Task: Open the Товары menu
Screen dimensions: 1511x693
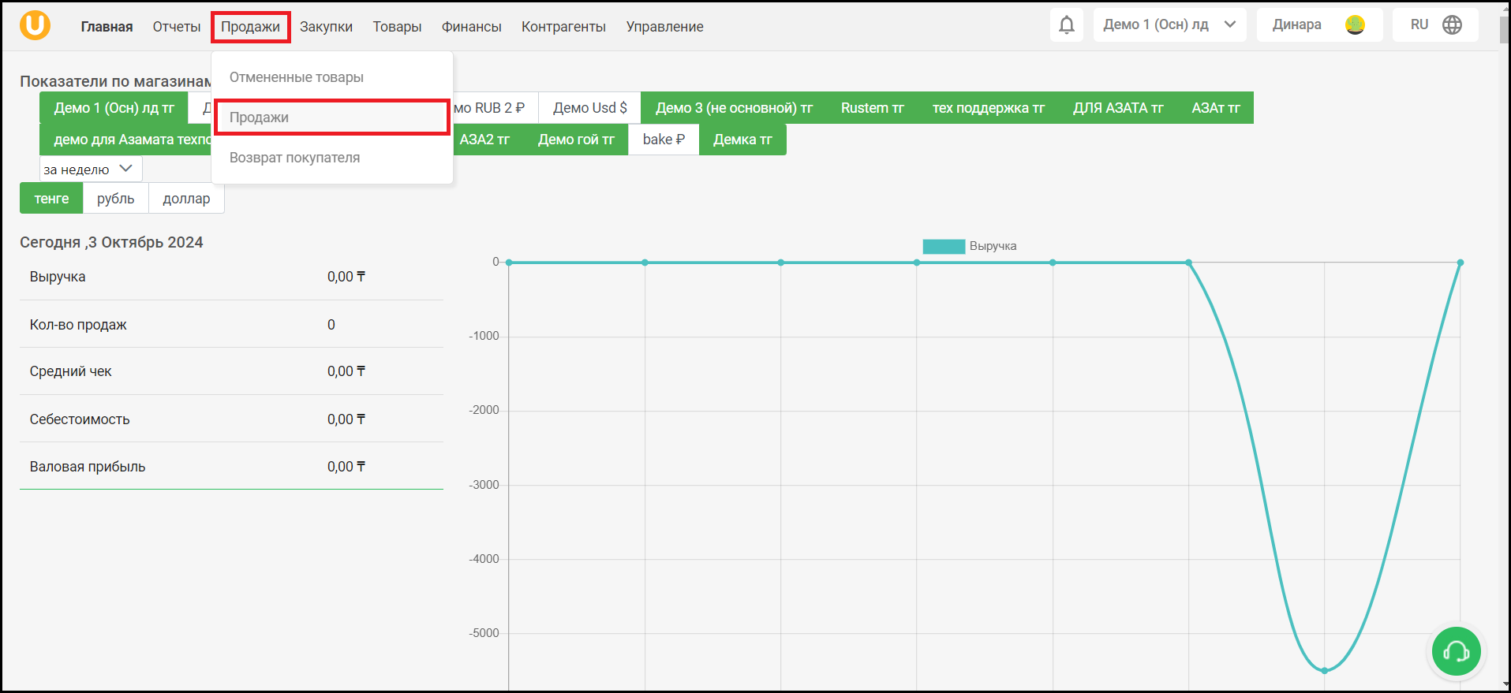Action: [x=397, y=27]
